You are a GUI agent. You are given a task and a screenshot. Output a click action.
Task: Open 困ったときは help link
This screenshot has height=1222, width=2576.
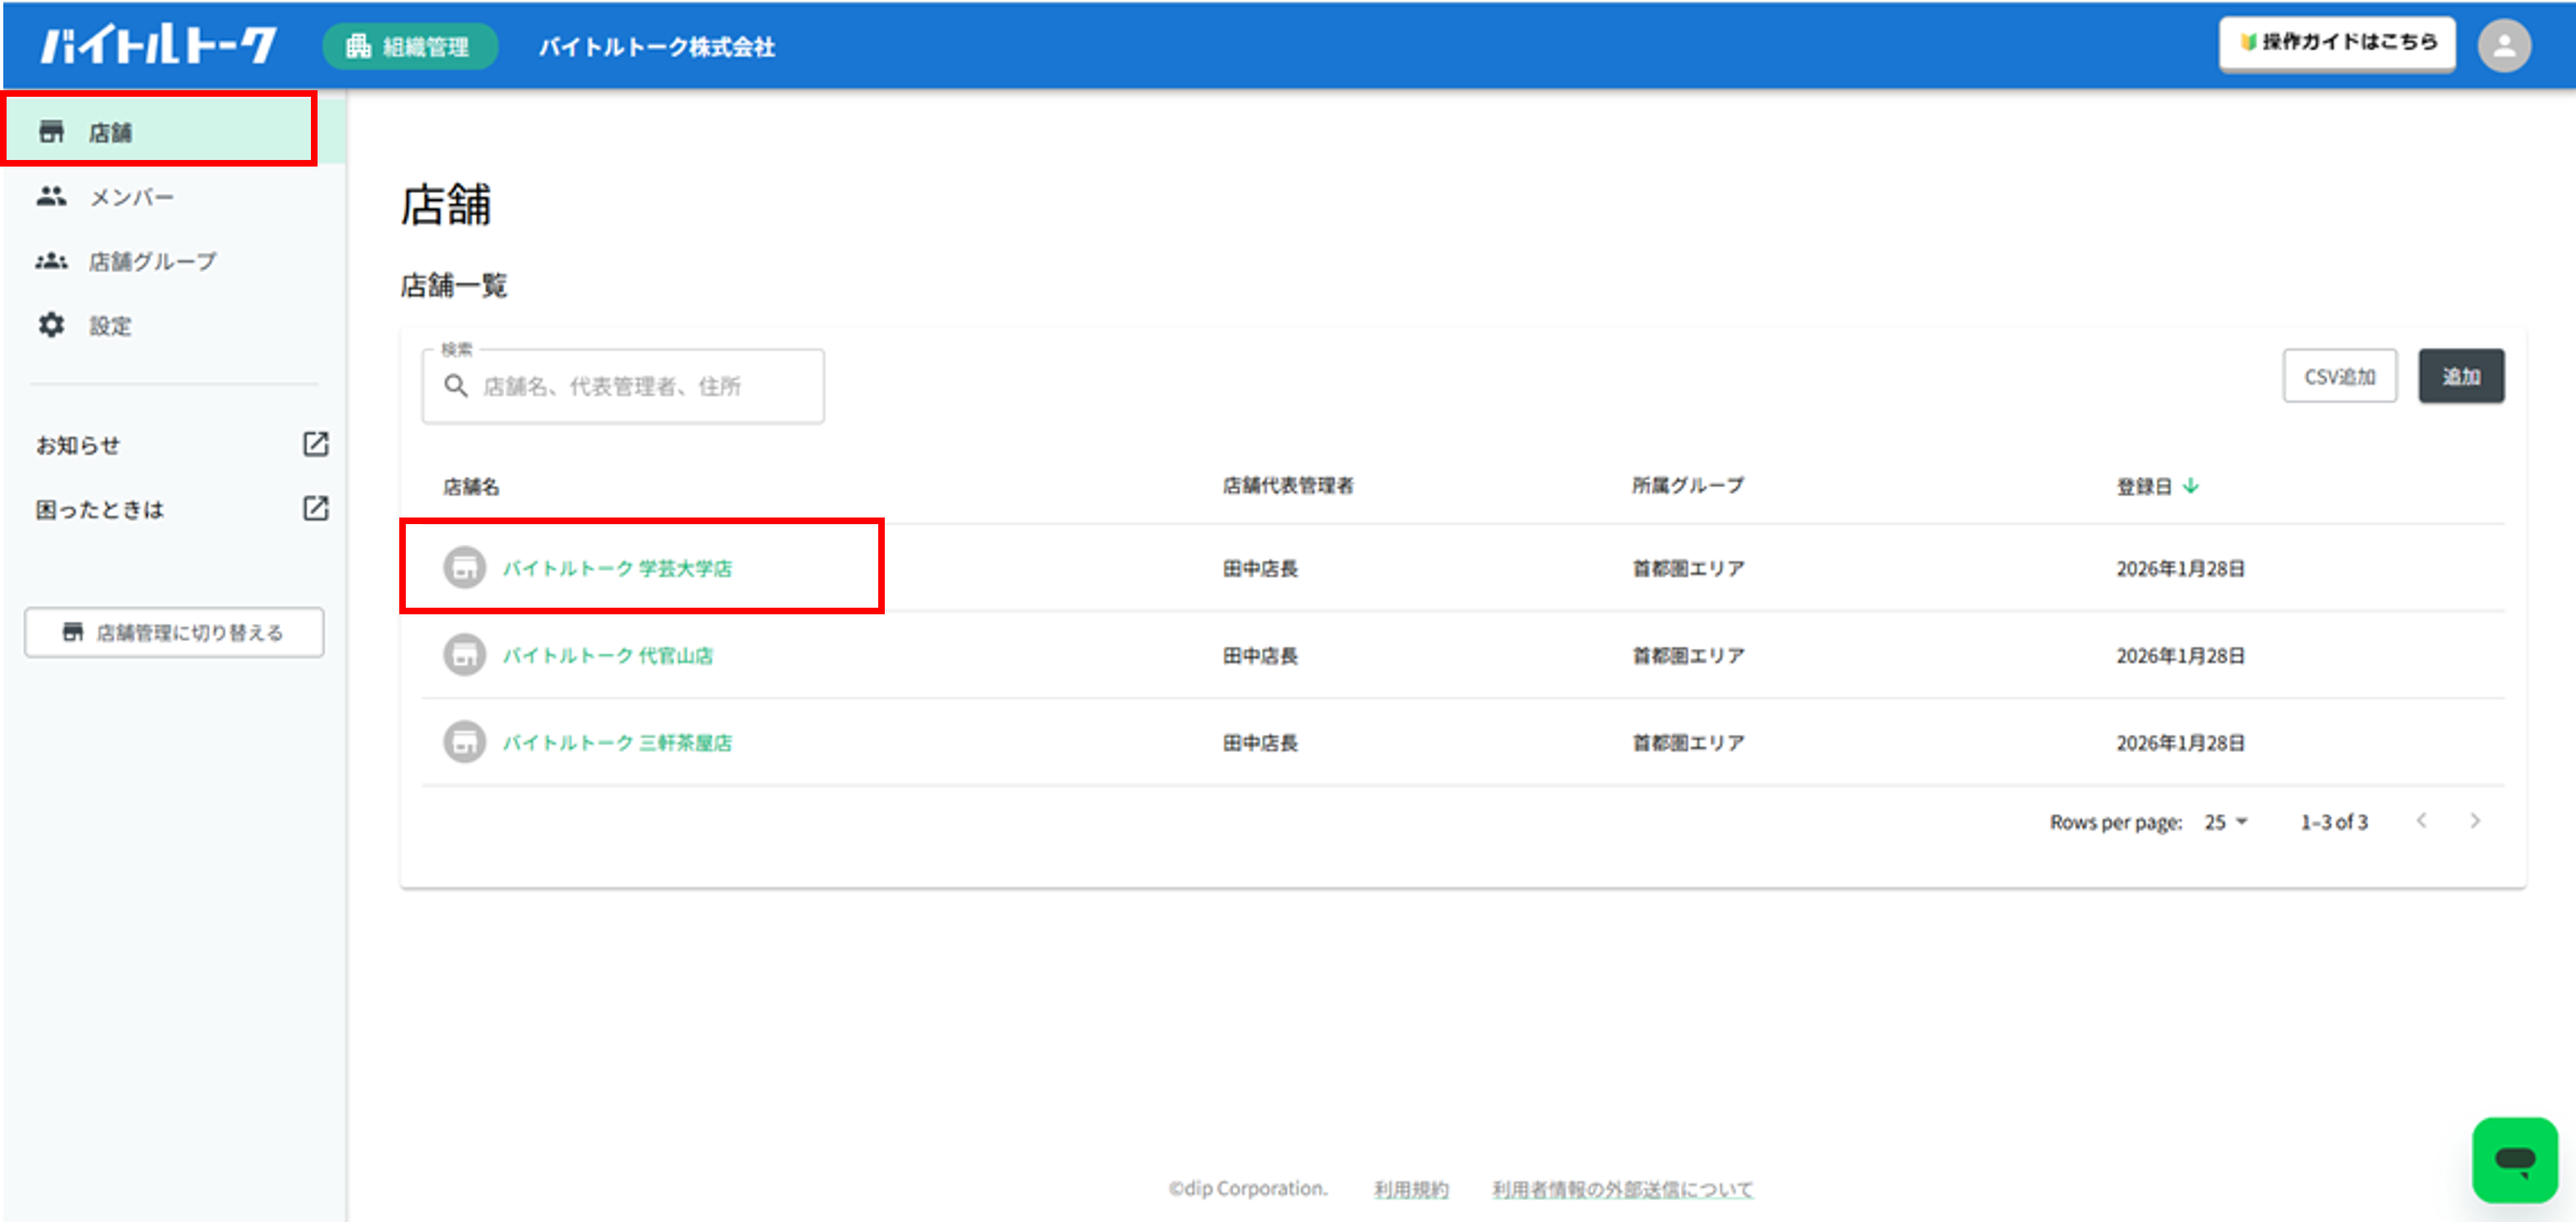click(x=100, y=510)
